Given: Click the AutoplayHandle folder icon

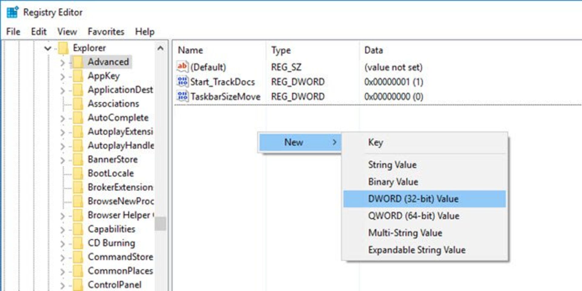Looking at the screenshot, I should click(x=78, y=145).
